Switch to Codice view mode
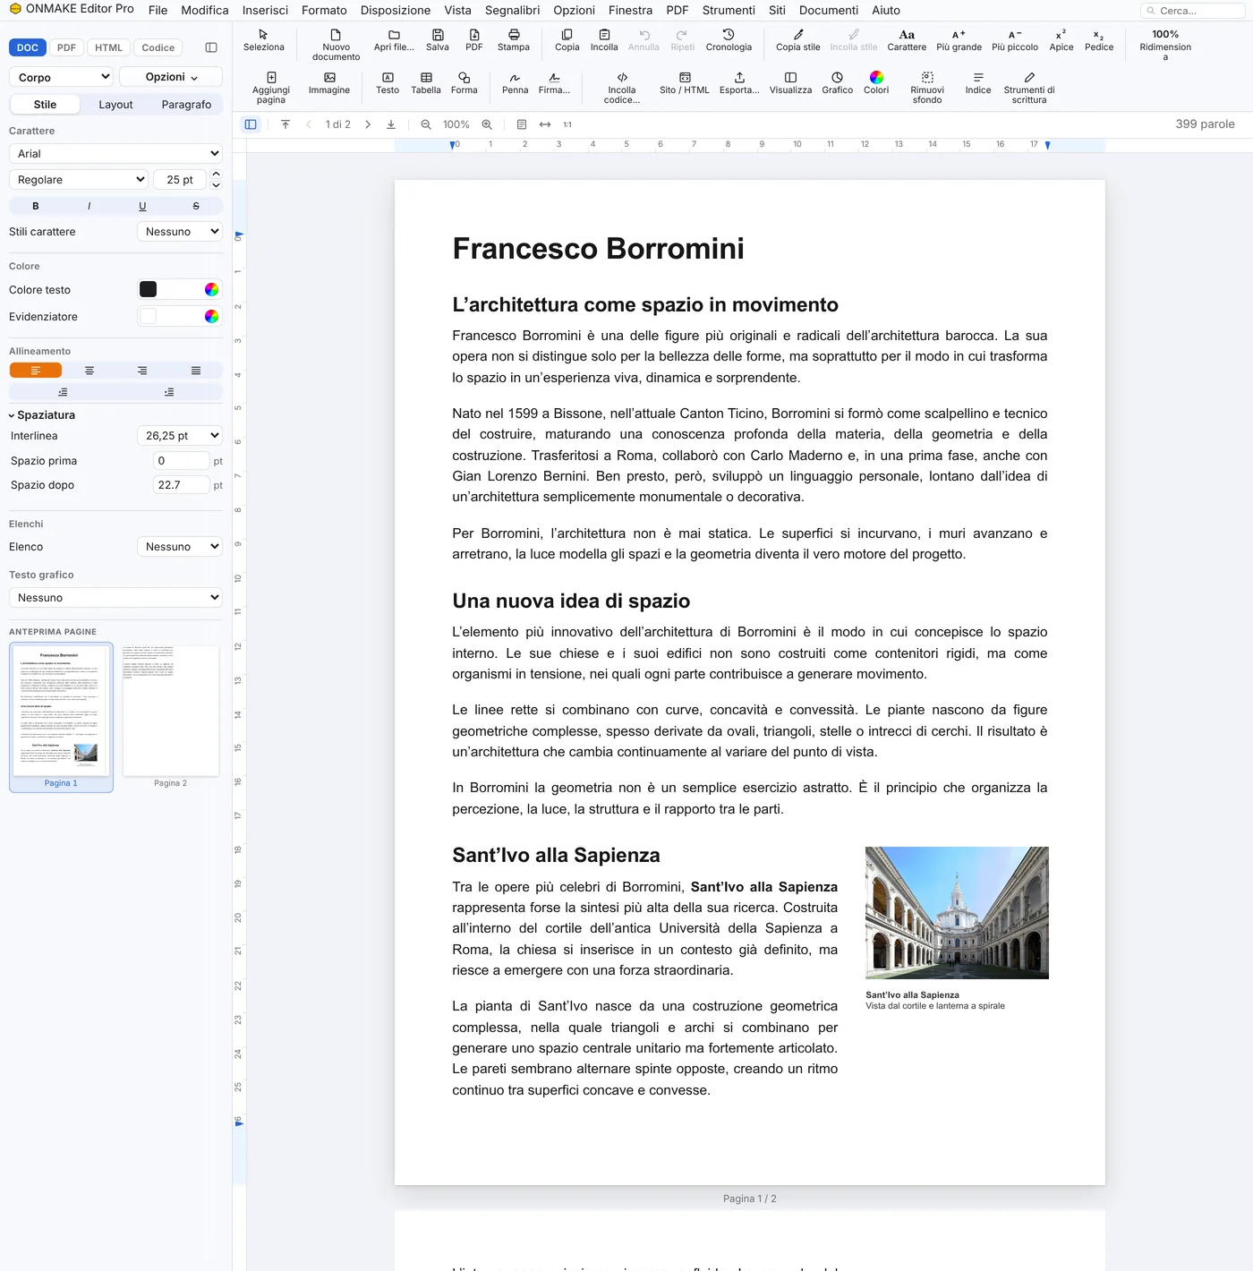Image resolution: width=1253 pixels, height=1271 pixels. coord(158,47)
